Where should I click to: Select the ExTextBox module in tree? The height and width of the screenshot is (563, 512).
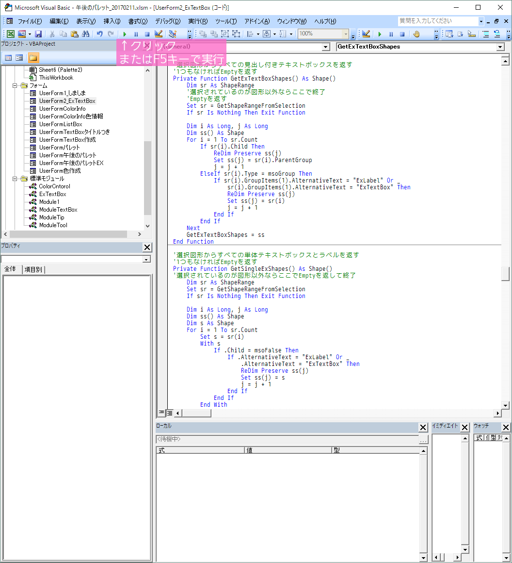tap(52, 194)
